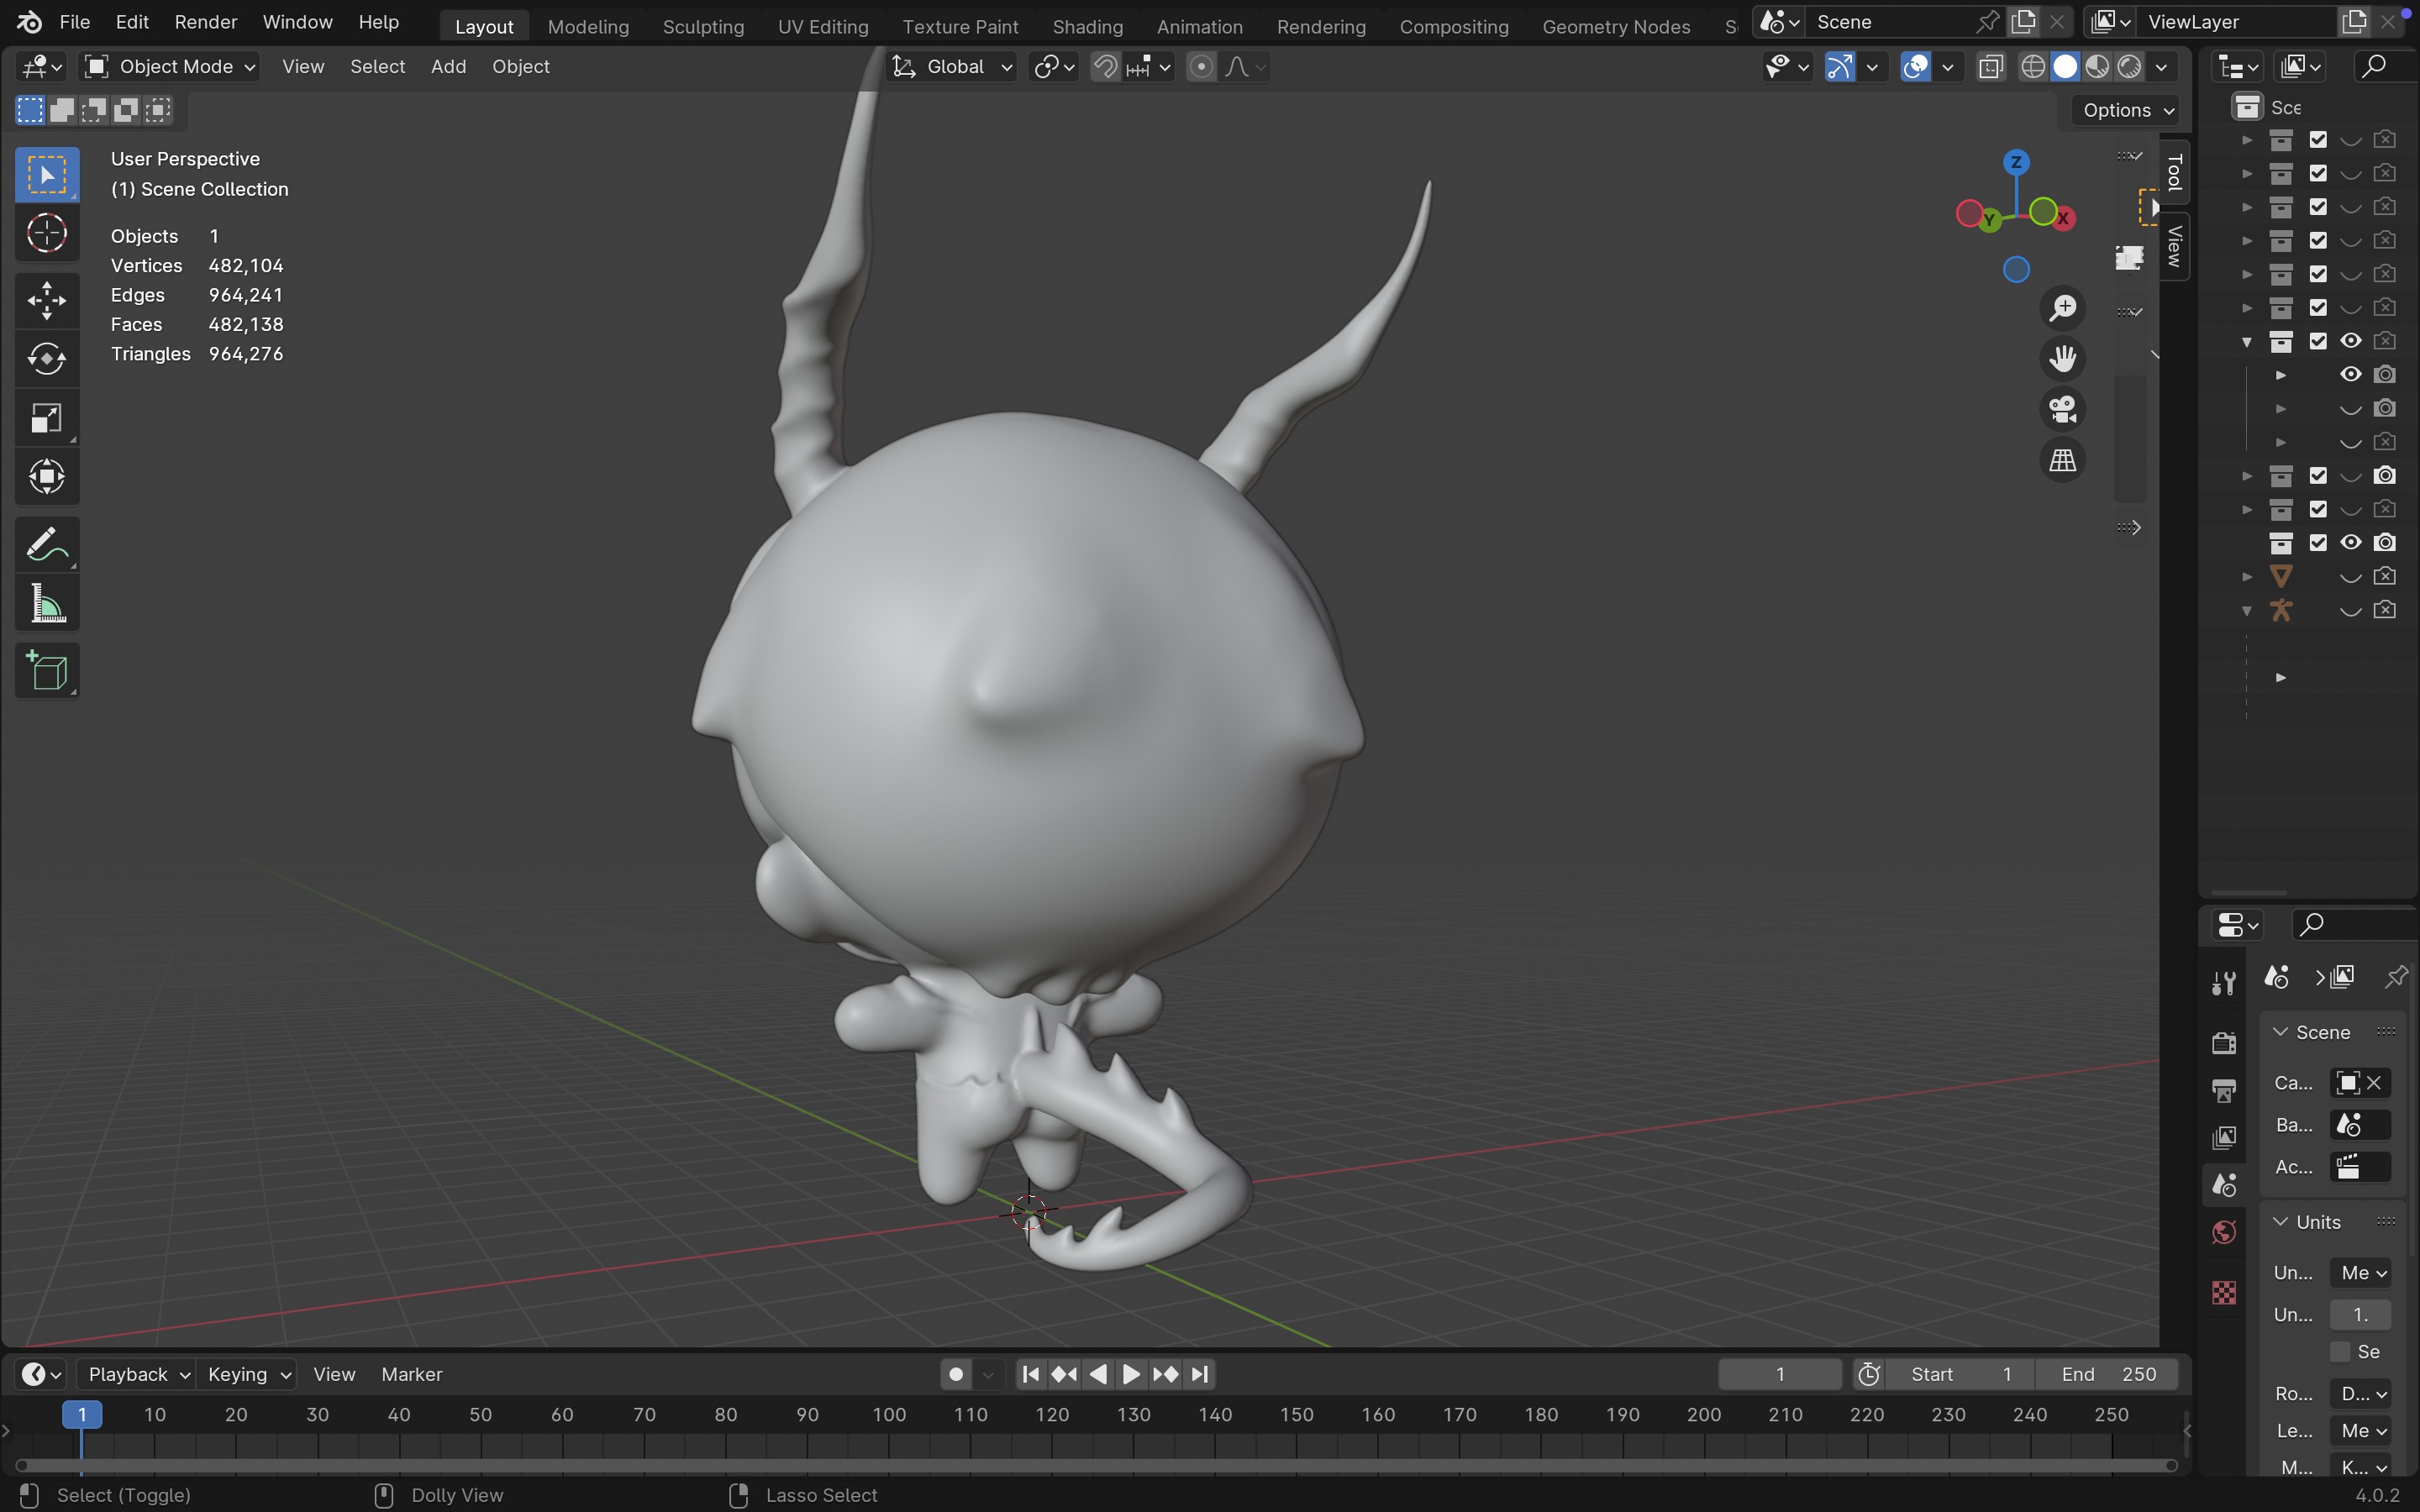Open the Object Mode dropdown
This screenshot has height=1512, width=2420.
coord(170,67)
